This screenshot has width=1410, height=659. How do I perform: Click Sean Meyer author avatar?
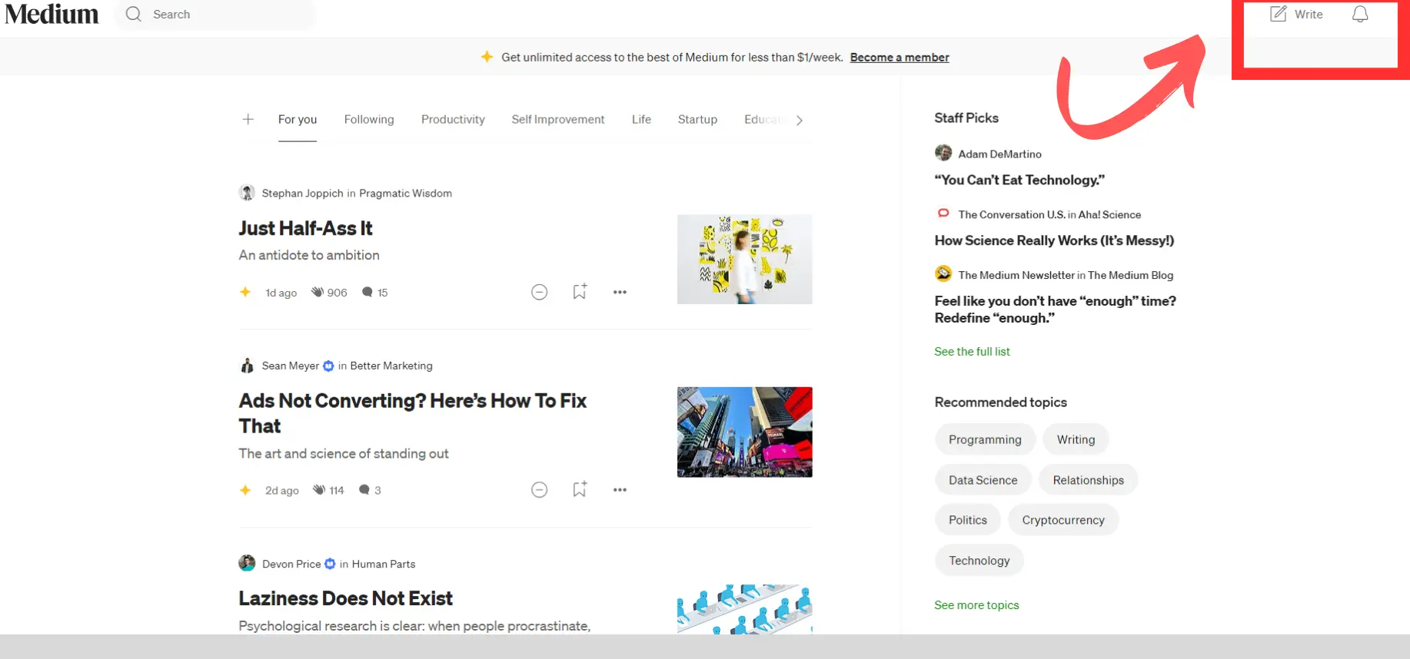click(247, 366)
